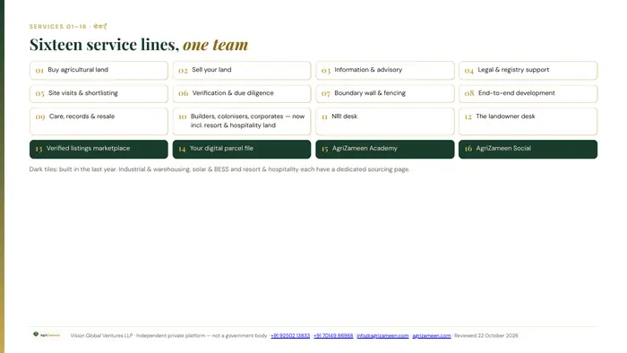The image size is (627, 353).
Task: Open 'The landowner desk' tile
Action: tap(528, 121)
